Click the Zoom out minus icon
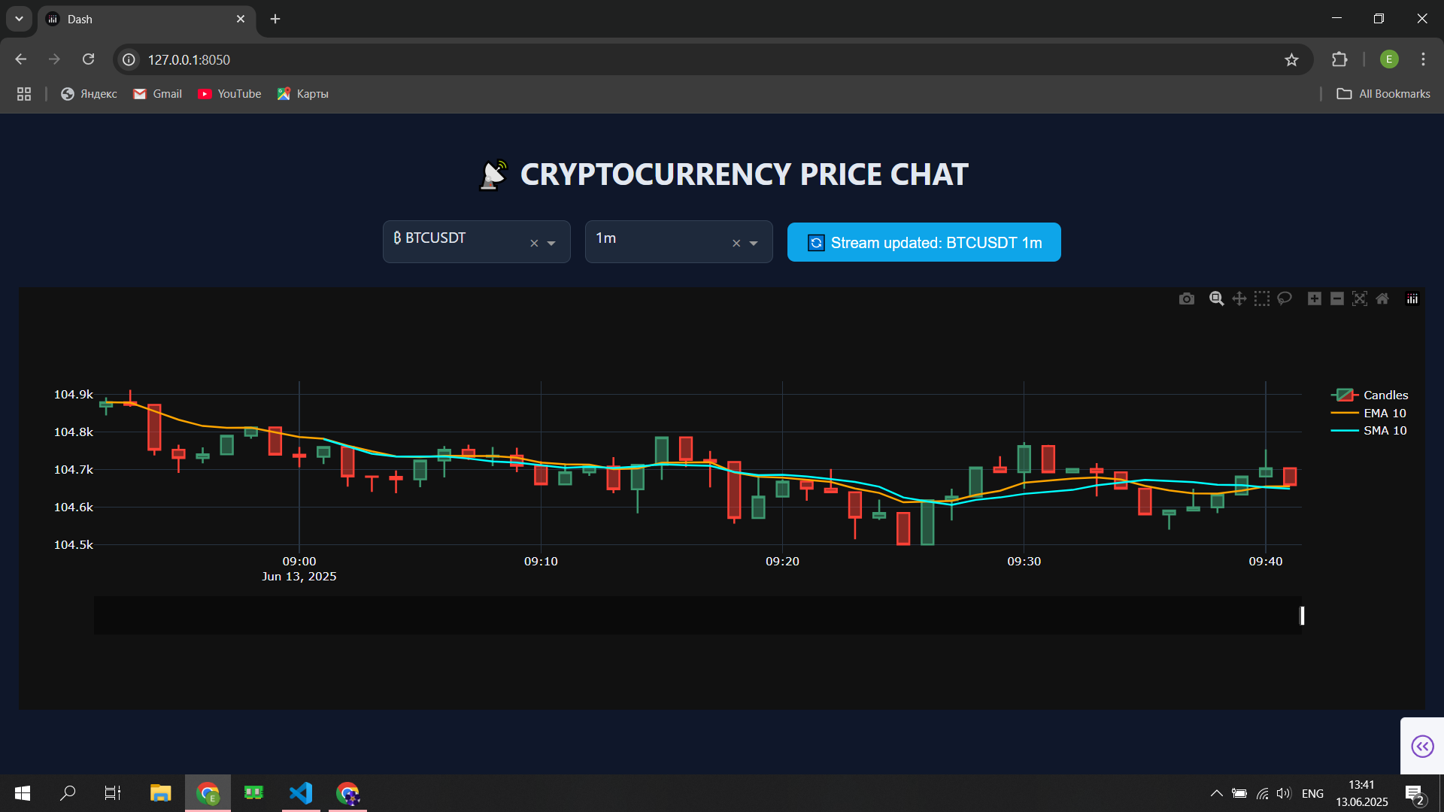 pyautogui.click(x=1337, y=298)
